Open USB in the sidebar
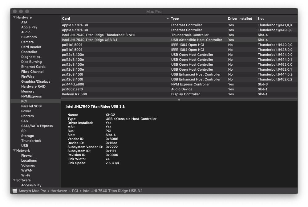308x207 pixels. pyautogui.click(x=25, y=146)
